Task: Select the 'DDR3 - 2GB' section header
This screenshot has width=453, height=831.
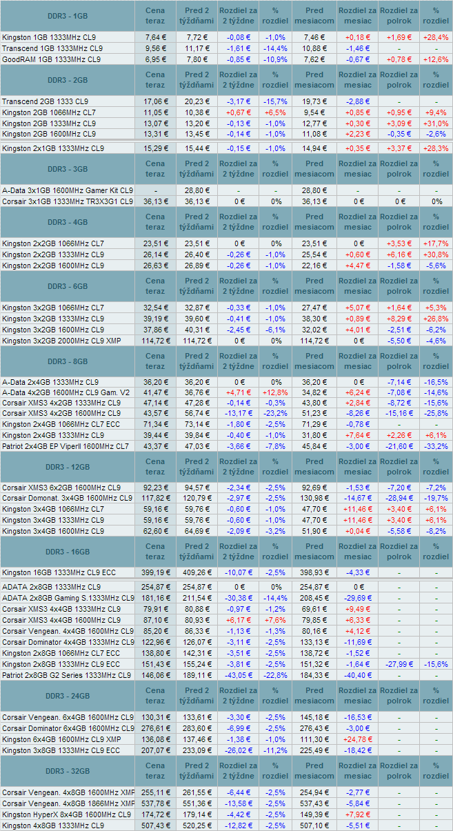Action: (x=67, y=80)
